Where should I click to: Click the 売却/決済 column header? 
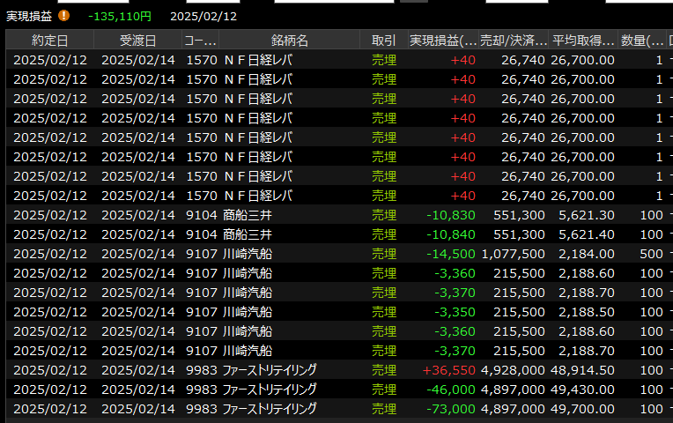click(x=513, y=41)
